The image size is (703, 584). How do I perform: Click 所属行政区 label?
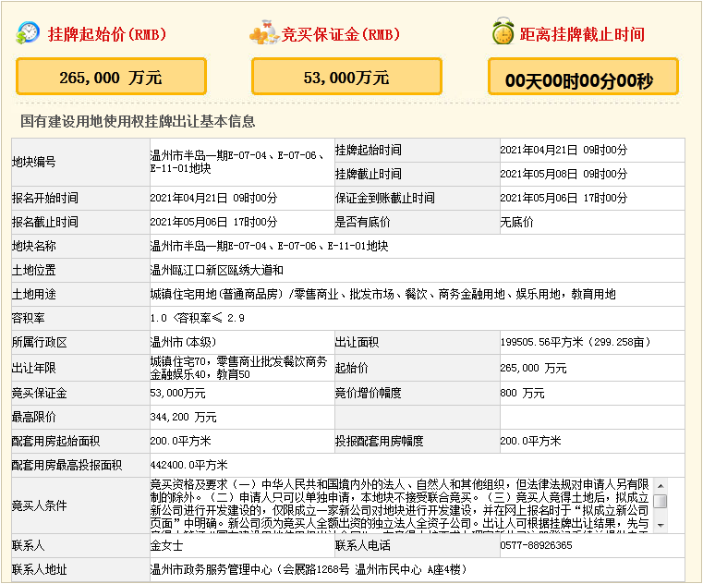(40, 342)
